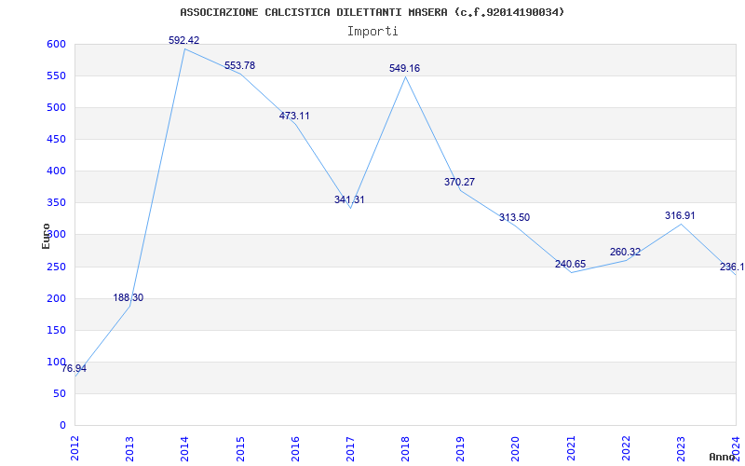This screenshot has height=466, width=745.
Task: Select the 549.16 peak label
Action: coord(404,68)
